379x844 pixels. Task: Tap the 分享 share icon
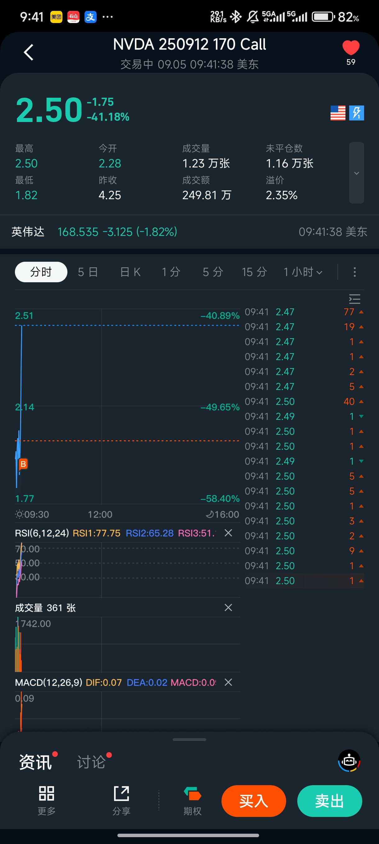[x=121, y=800]
